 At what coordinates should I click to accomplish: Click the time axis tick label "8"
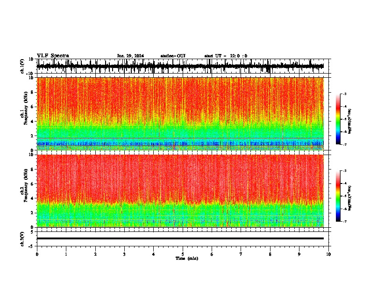click(x=270, y=254)
